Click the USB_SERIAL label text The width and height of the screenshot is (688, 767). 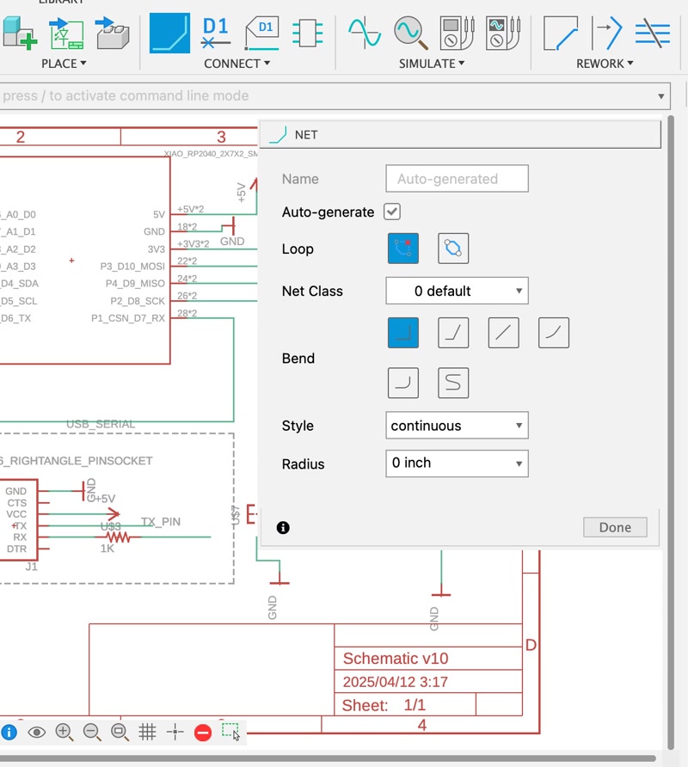tap(101, 424)
